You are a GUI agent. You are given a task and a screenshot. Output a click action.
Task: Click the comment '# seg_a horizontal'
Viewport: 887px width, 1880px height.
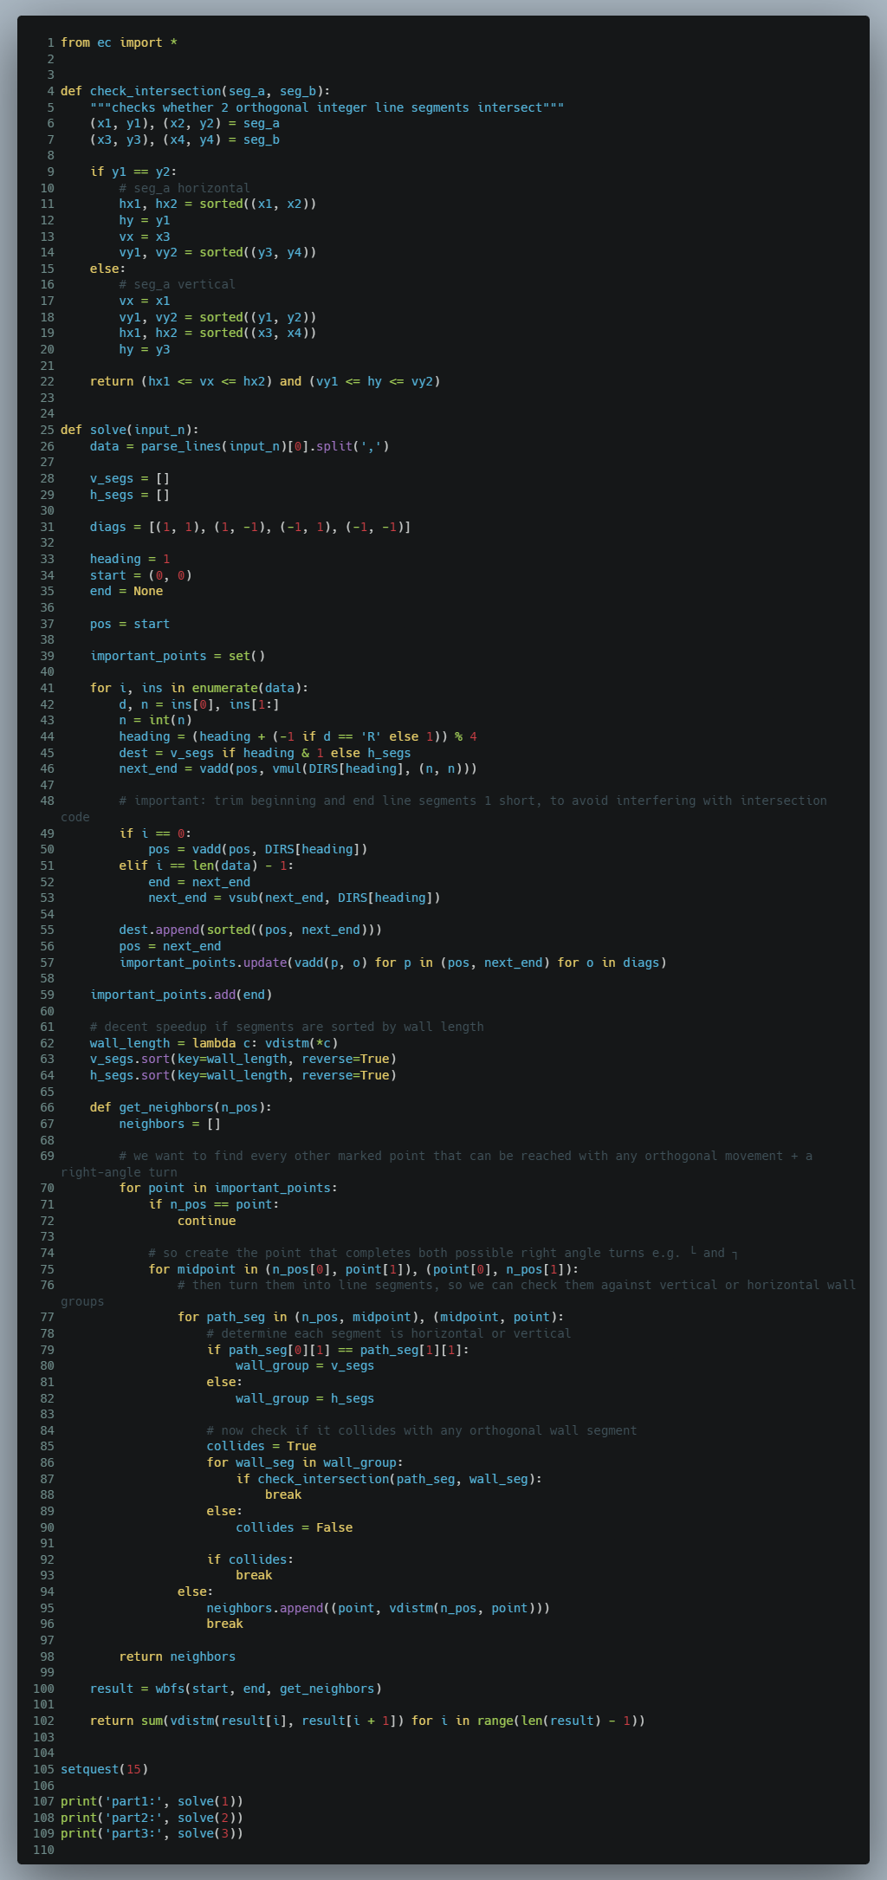pyautogui.click(x=185, y=188)
